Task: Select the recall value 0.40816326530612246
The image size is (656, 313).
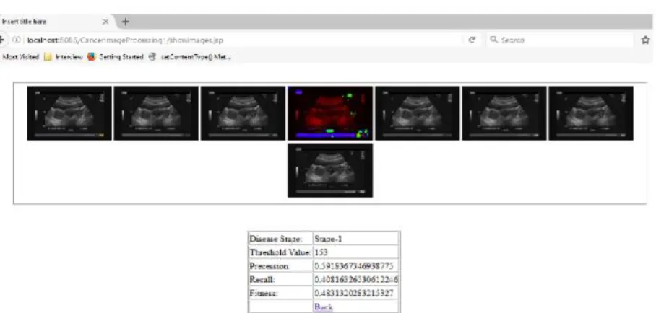Action: click(x=356, y=279)
